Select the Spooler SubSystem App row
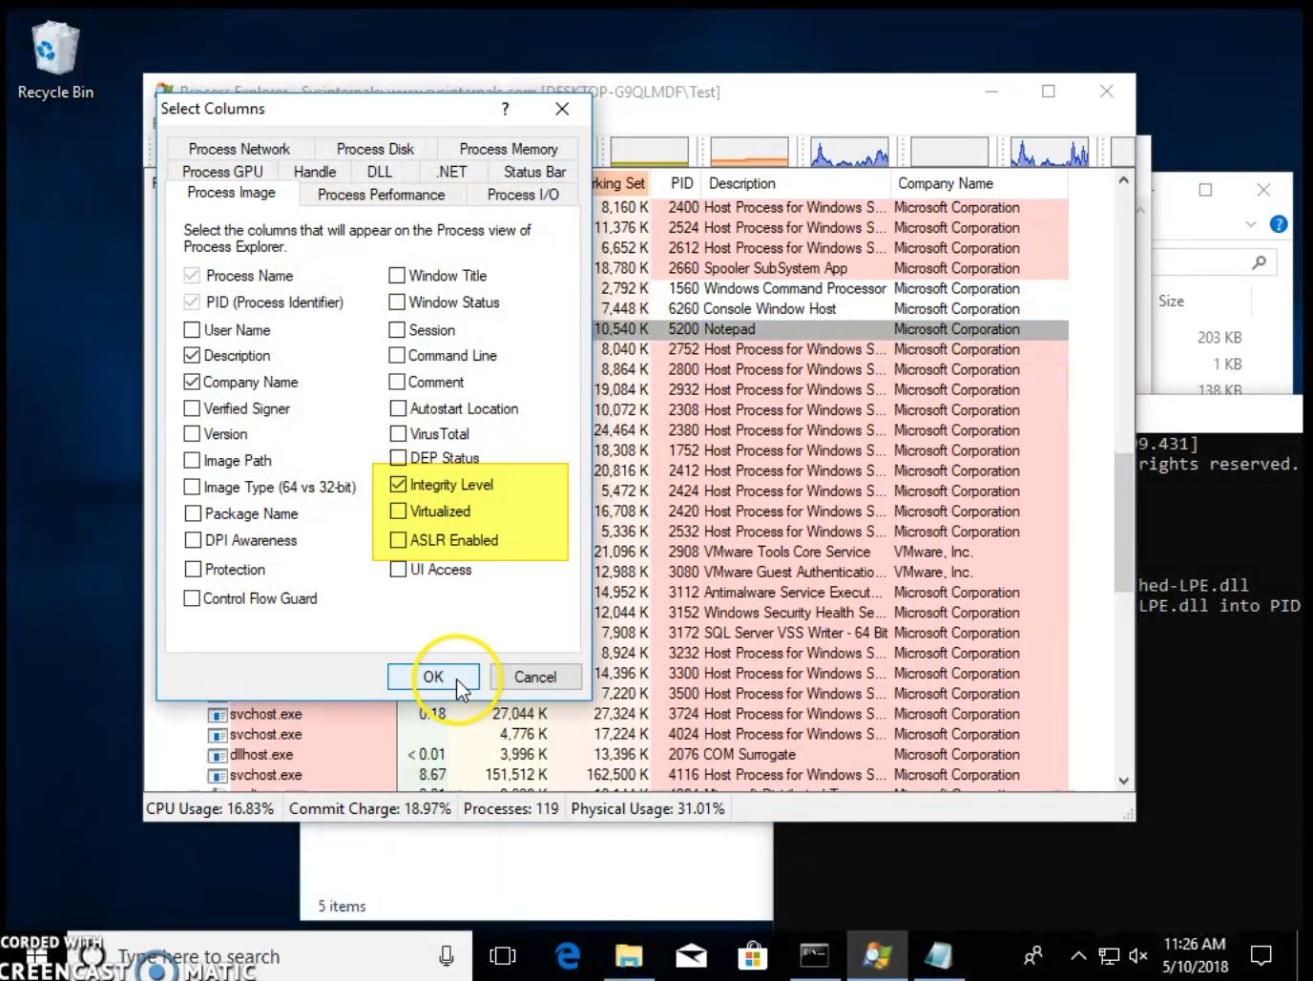Image resolution: width=1313 pixels, height=981 pixels. pos(830,268)
